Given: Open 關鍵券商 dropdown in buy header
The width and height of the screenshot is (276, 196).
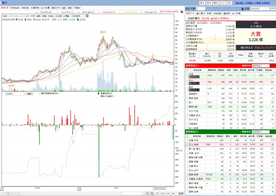Looking at the screenshot, I should pos(261,66).
